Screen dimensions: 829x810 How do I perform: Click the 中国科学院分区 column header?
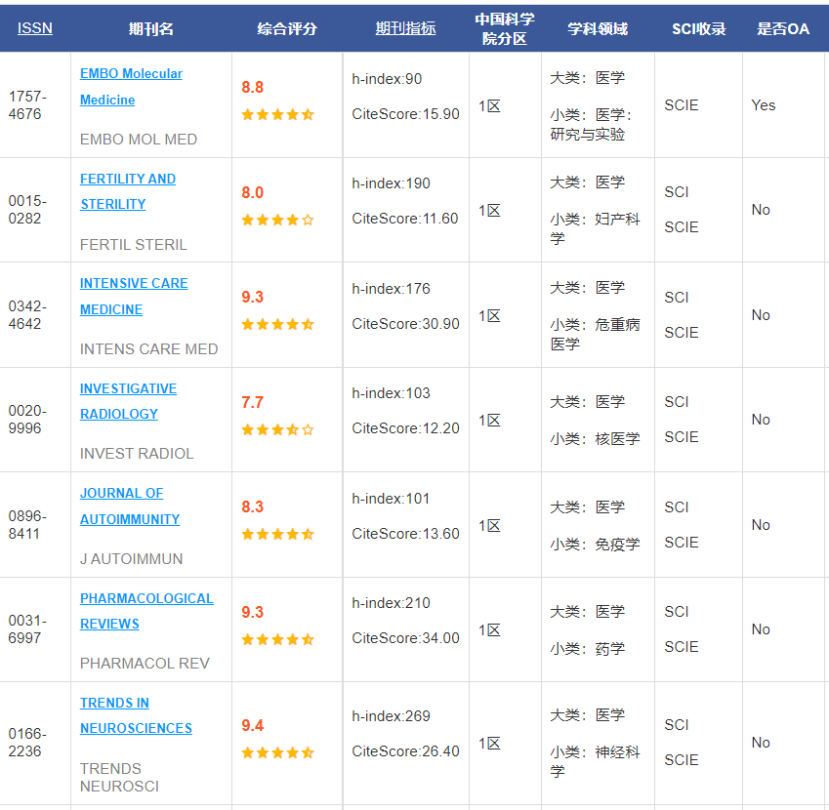(505, 28)
